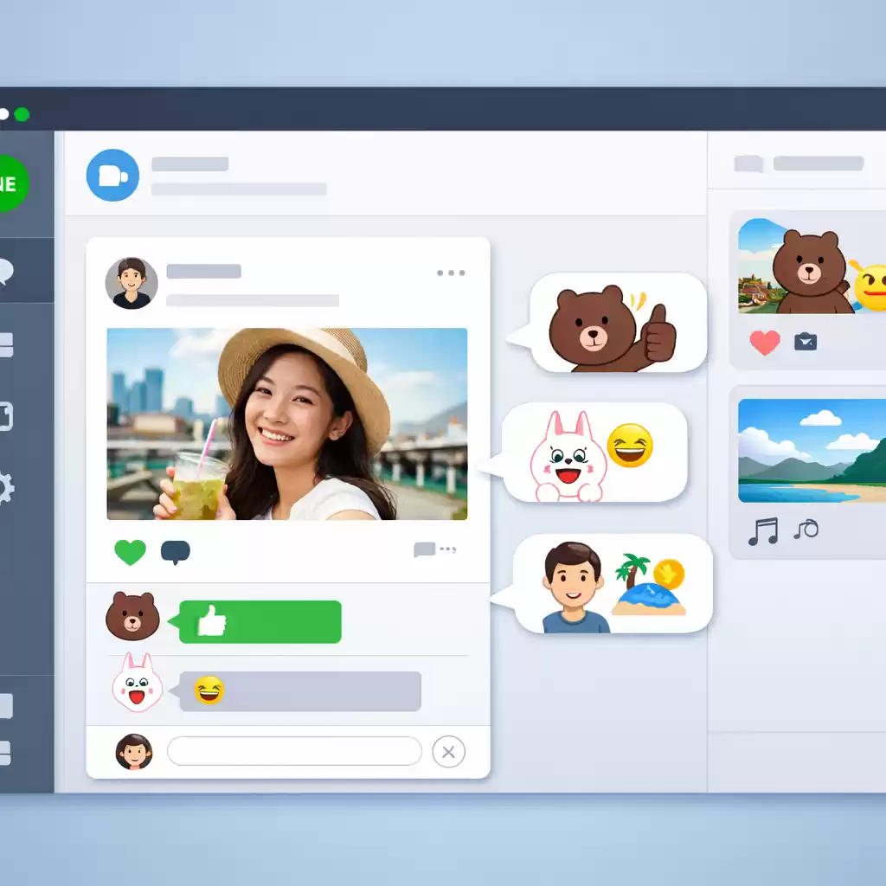Open the beach landscape image on right

coord(812,450)
